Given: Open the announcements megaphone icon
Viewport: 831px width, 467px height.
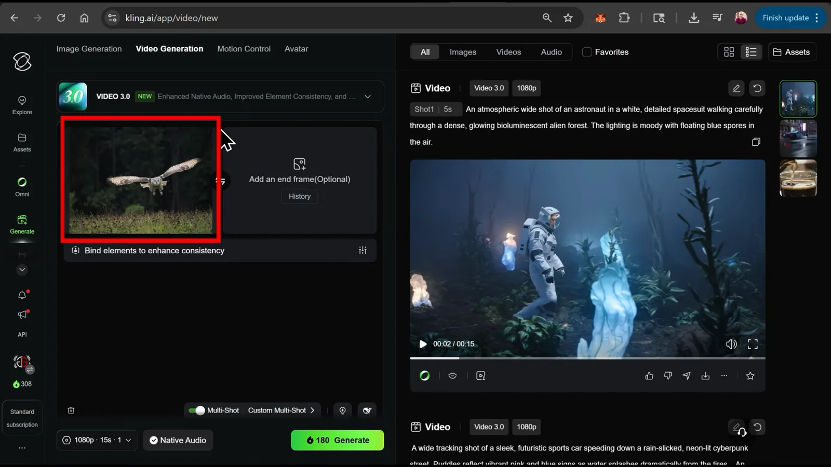Looking at the screenshot, I should click(x=22, y=315).
